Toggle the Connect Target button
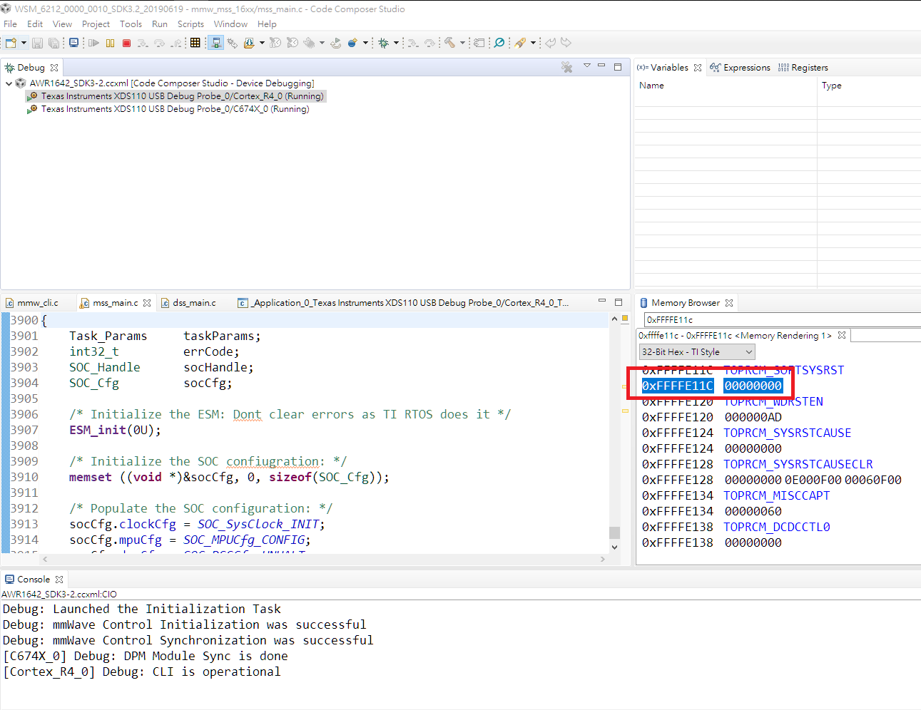 pos(215,43)
